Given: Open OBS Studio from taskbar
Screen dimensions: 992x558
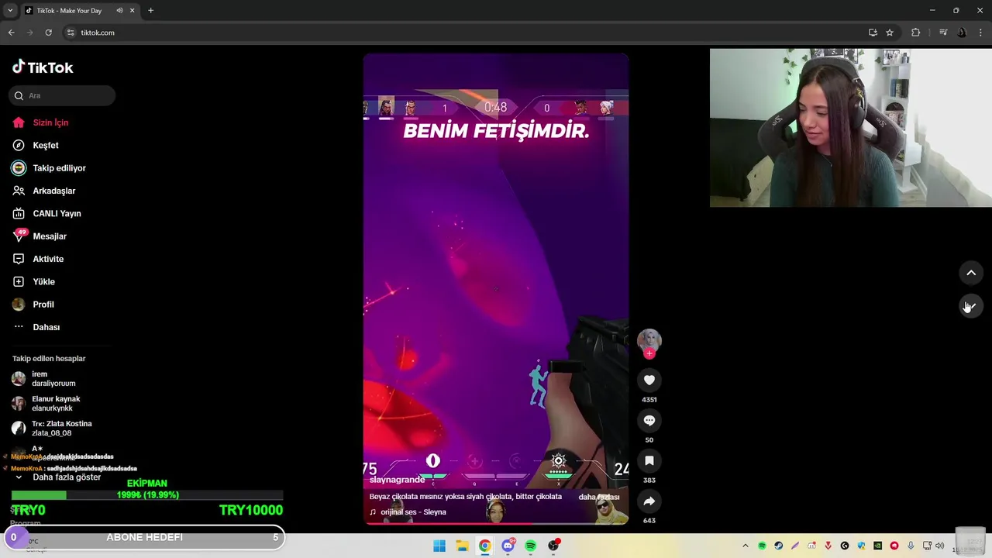Looking at the screenshot, I should coord(553,546).
